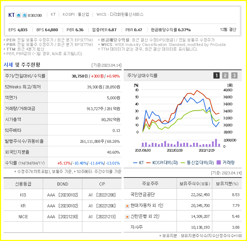Switch chart to tab 2
The height and width of the screenshot is (241, 247).
pos(225,75)
